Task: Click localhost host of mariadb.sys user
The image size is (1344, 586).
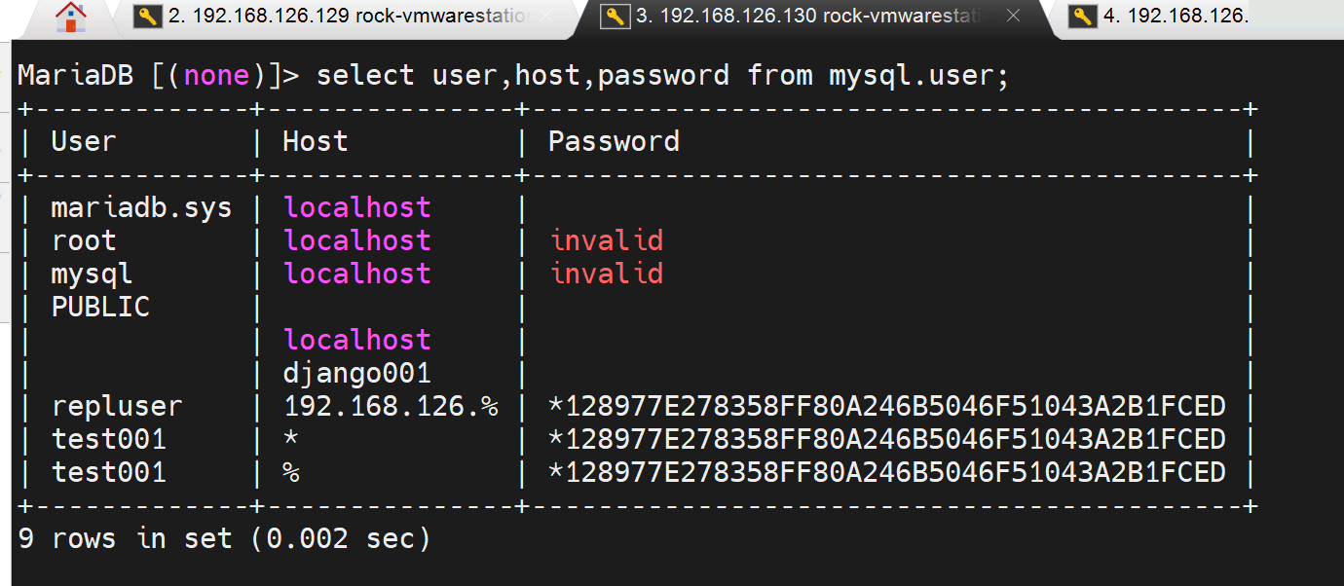Action: tap(357, 207)
